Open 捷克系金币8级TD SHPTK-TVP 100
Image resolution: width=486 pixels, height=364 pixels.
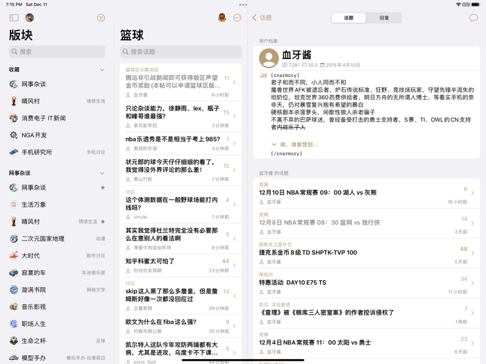pos(367,253)
